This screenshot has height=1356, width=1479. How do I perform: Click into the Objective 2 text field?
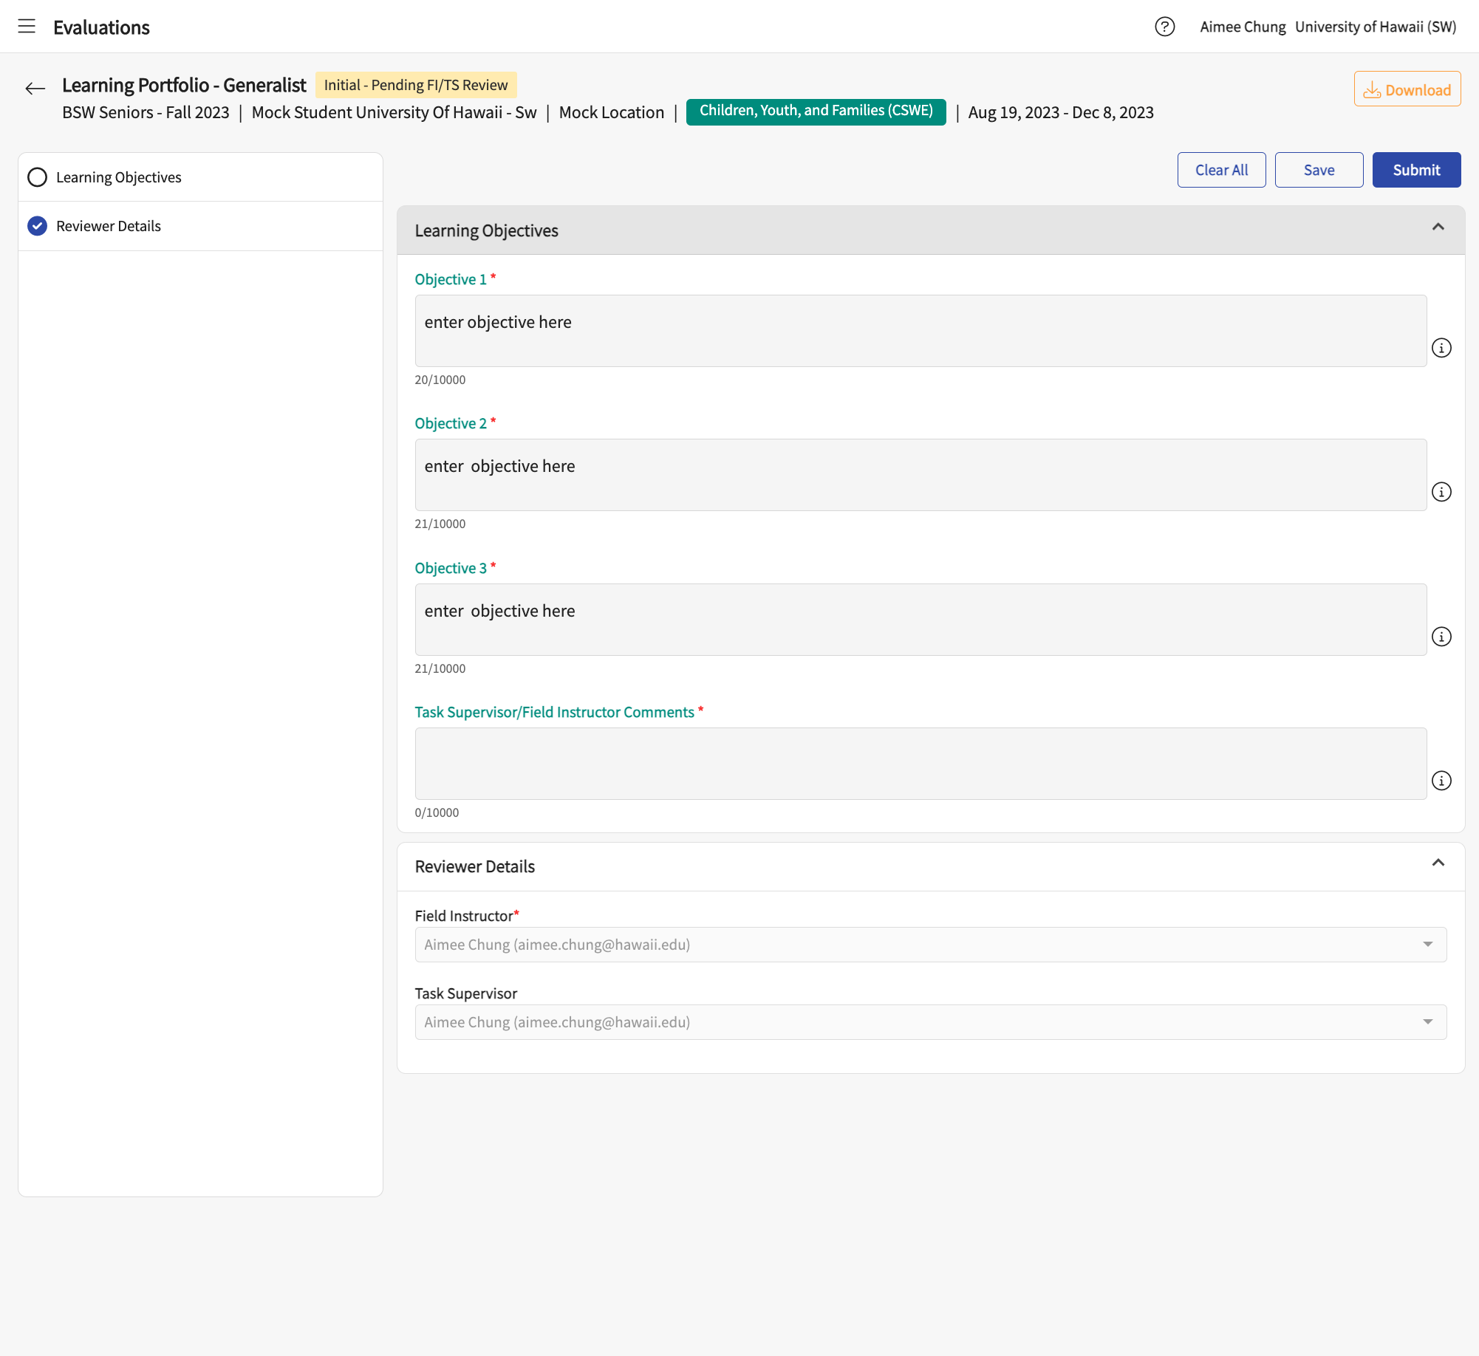[x=920, y=475]
